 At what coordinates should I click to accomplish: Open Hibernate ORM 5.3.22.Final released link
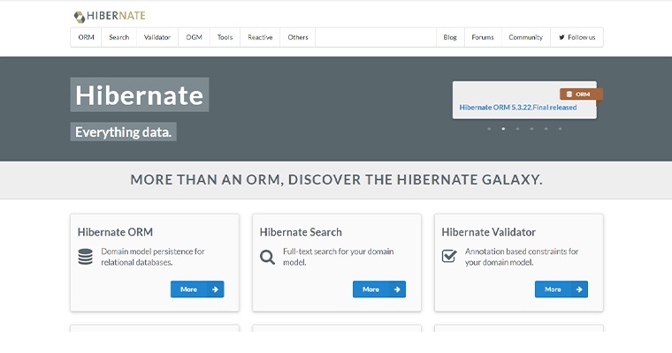point(518,108)
